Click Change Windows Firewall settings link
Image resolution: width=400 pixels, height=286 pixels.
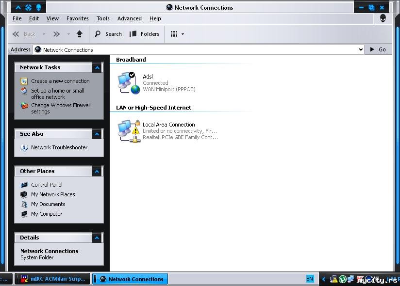(x=61, y=108)
